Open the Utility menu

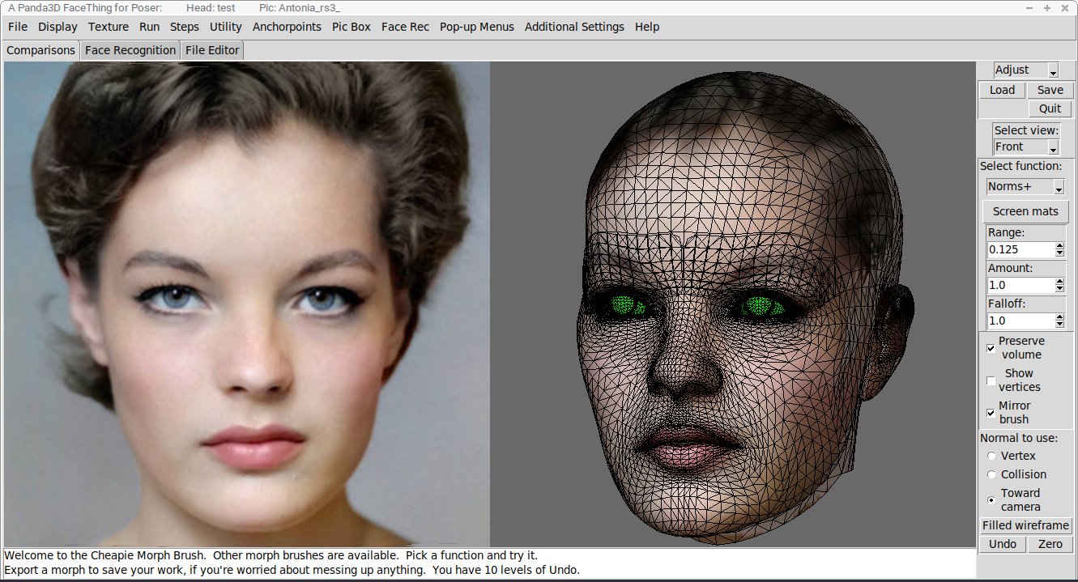point(226,27)
